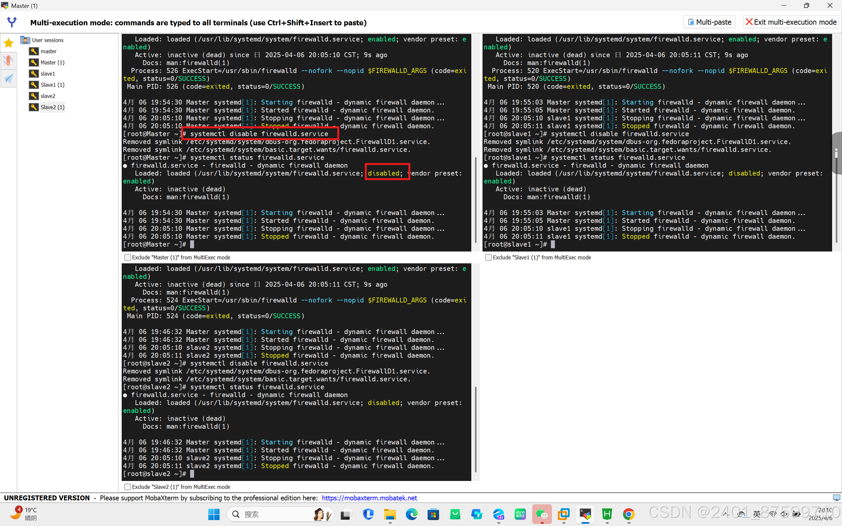The height and width of the screenshot is (526, 842).
Task: Open the iQIYI app from taskbar
Action: [x=520, y=514]
